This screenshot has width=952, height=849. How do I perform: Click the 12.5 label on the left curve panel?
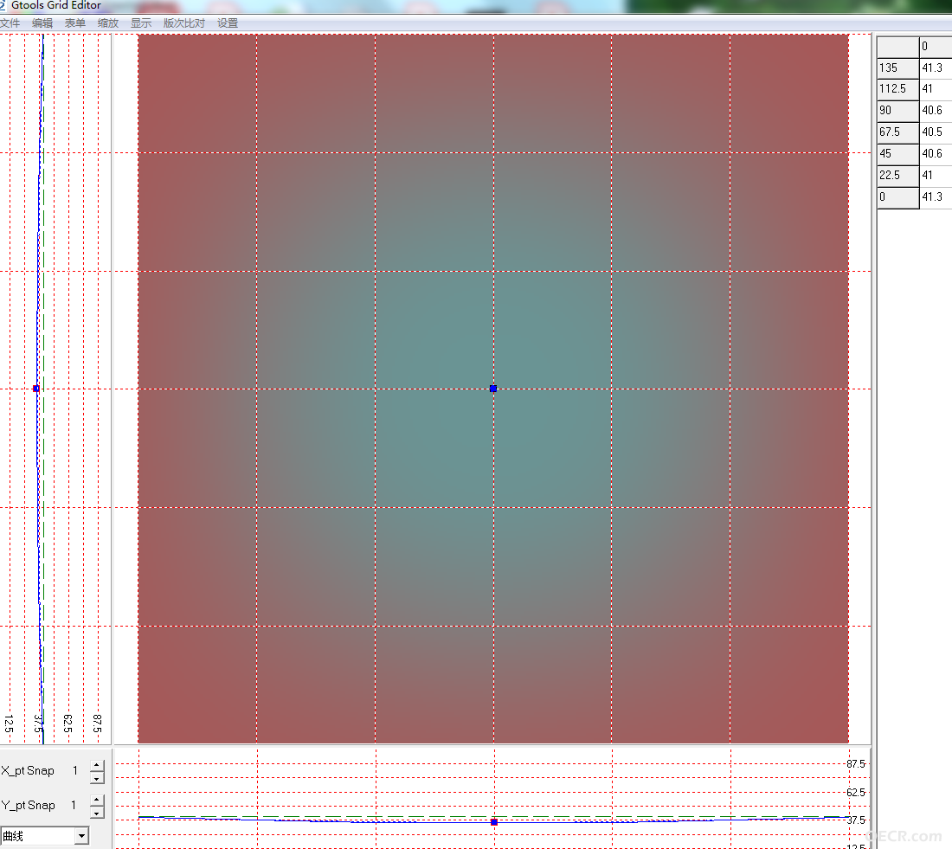(9, 724)
